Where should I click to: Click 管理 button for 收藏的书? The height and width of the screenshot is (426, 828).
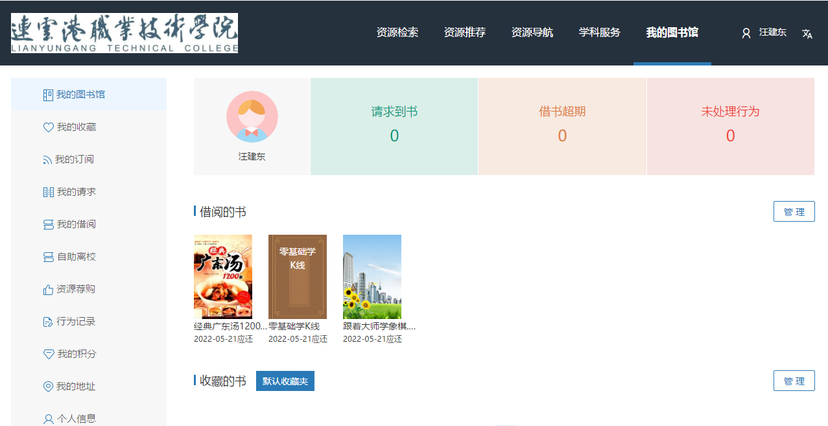point(794,381)
